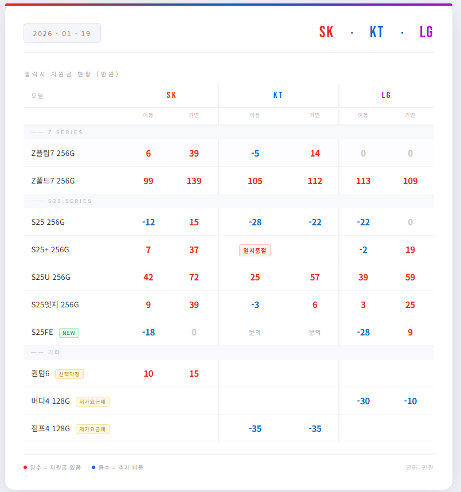This screenshot has height=492, width=461.
Task: Click the 단위: 만원 footer note
Action: (420, 467)
